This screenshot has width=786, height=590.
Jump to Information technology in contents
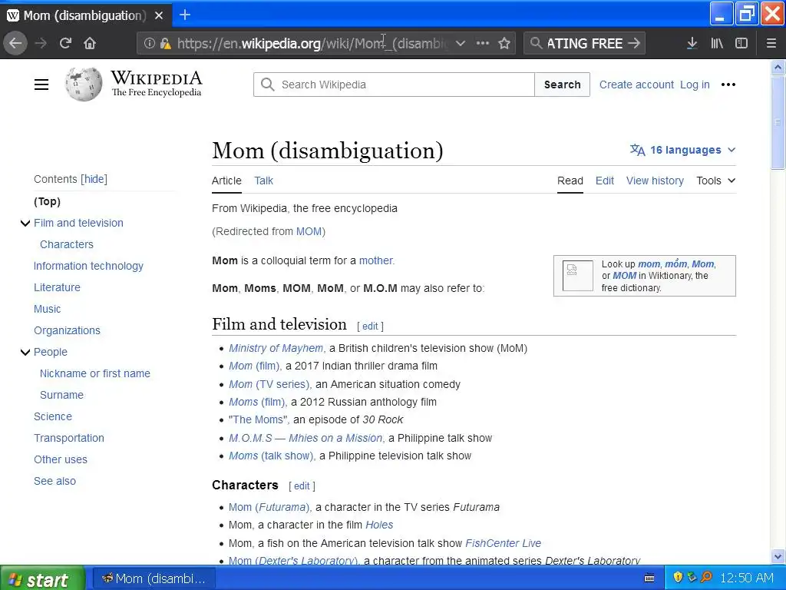tap(88, 266)
